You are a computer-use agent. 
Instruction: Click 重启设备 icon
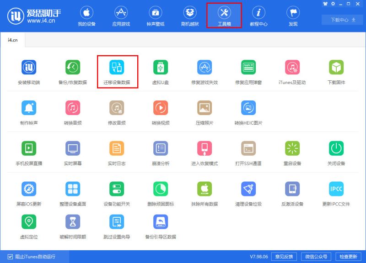coord(292,148)
